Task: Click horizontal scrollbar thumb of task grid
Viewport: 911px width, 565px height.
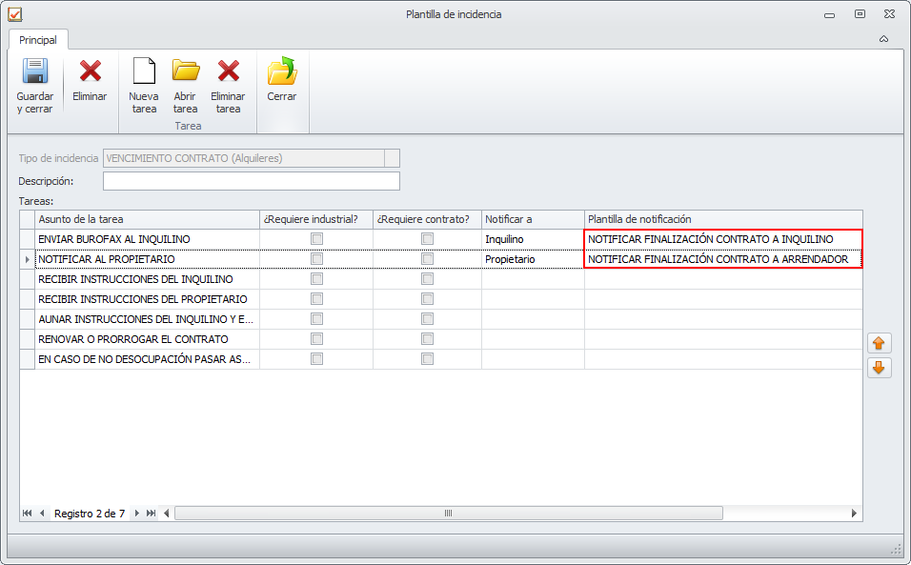Action: point(449,513)
